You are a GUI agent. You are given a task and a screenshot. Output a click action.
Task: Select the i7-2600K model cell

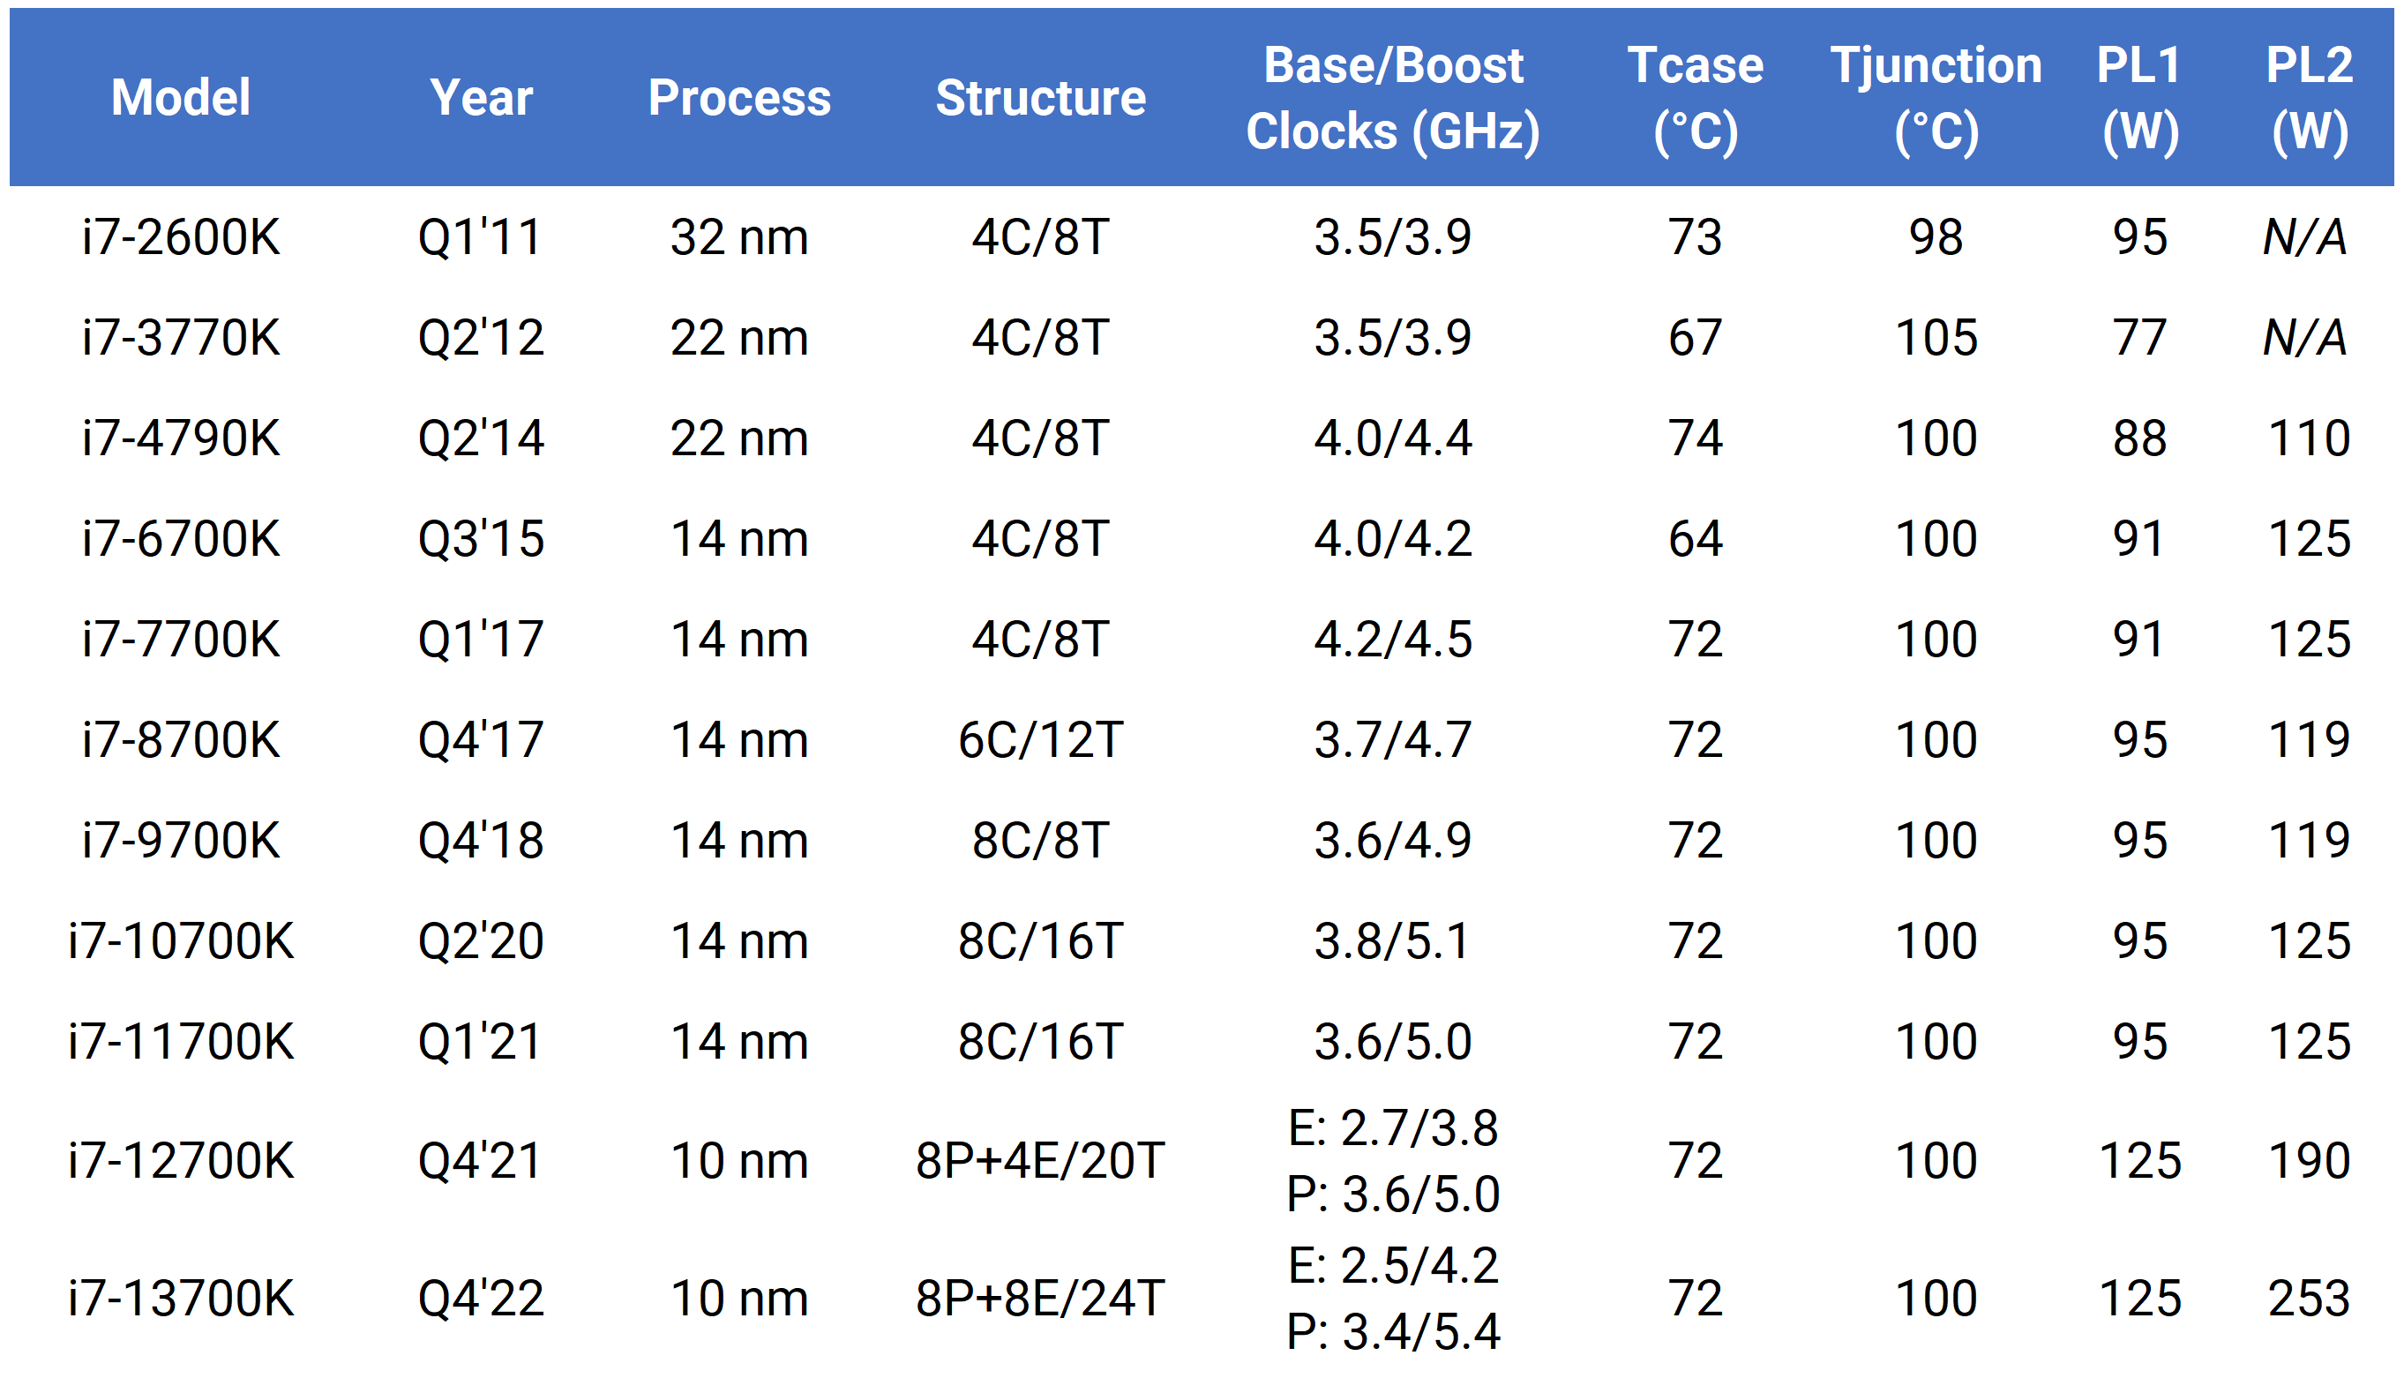coord(181,236)
